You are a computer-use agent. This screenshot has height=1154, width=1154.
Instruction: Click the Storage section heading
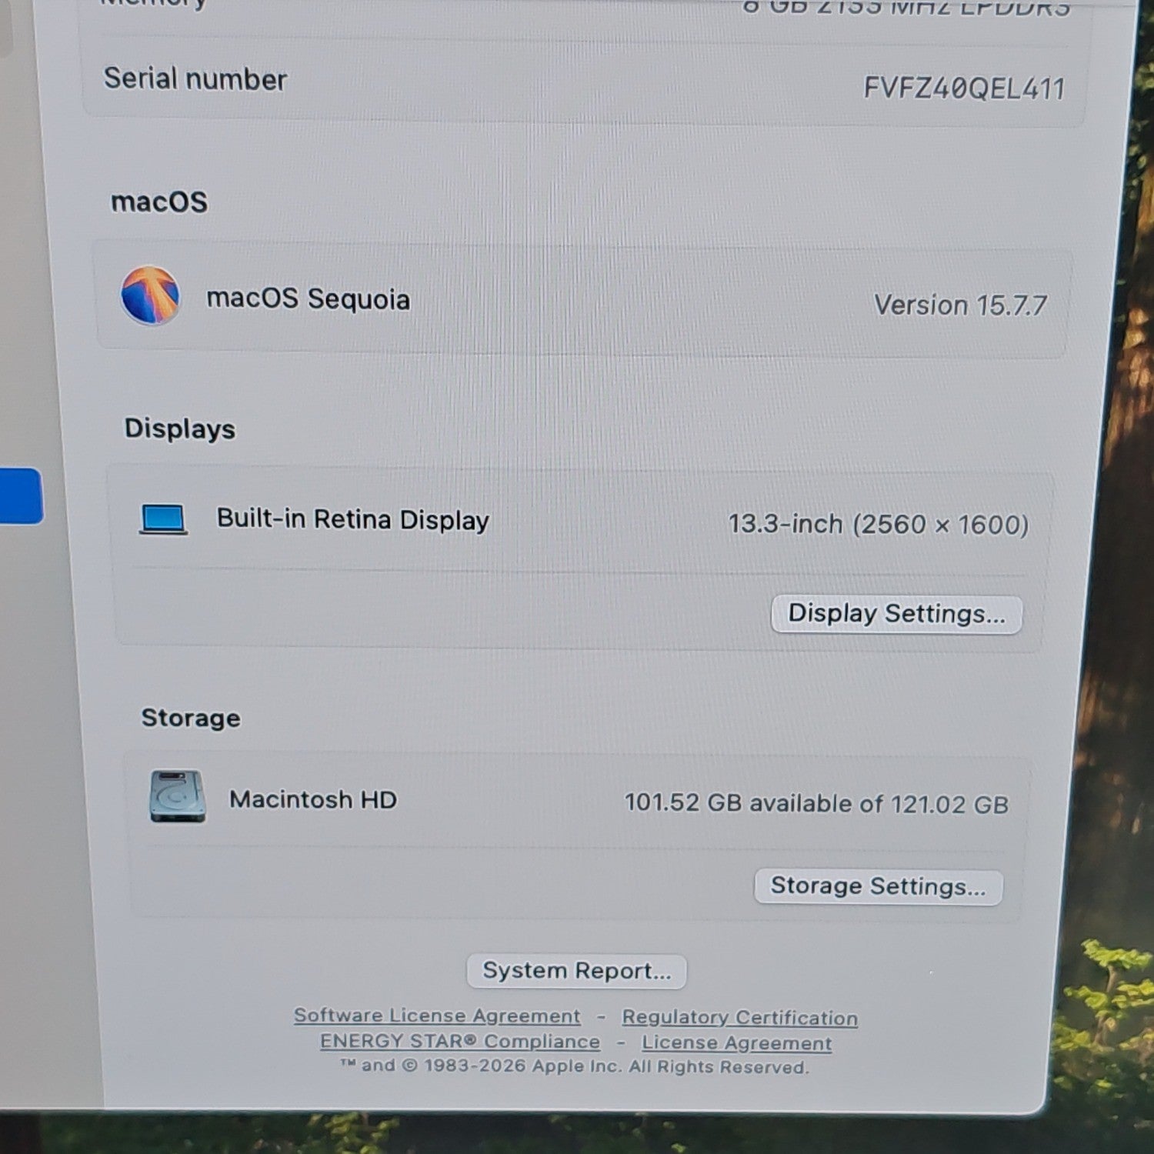(191, 718)
